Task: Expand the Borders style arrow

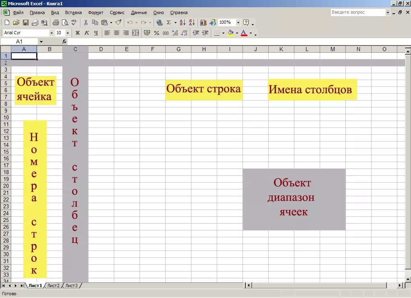Action: pyautogui.click(x=223, y=33)
